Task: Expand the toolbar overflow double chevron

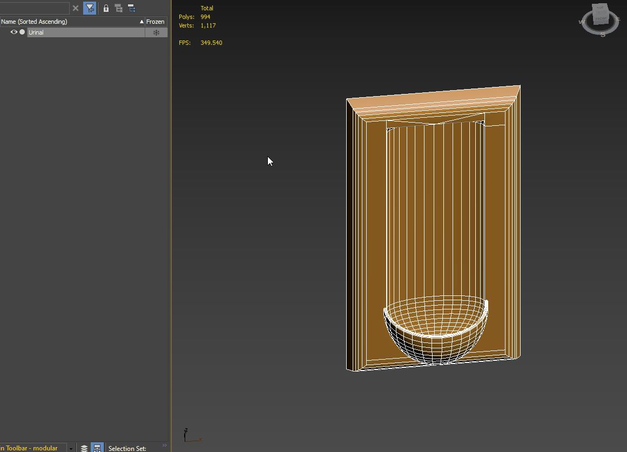Action: [x=165, y=446]
